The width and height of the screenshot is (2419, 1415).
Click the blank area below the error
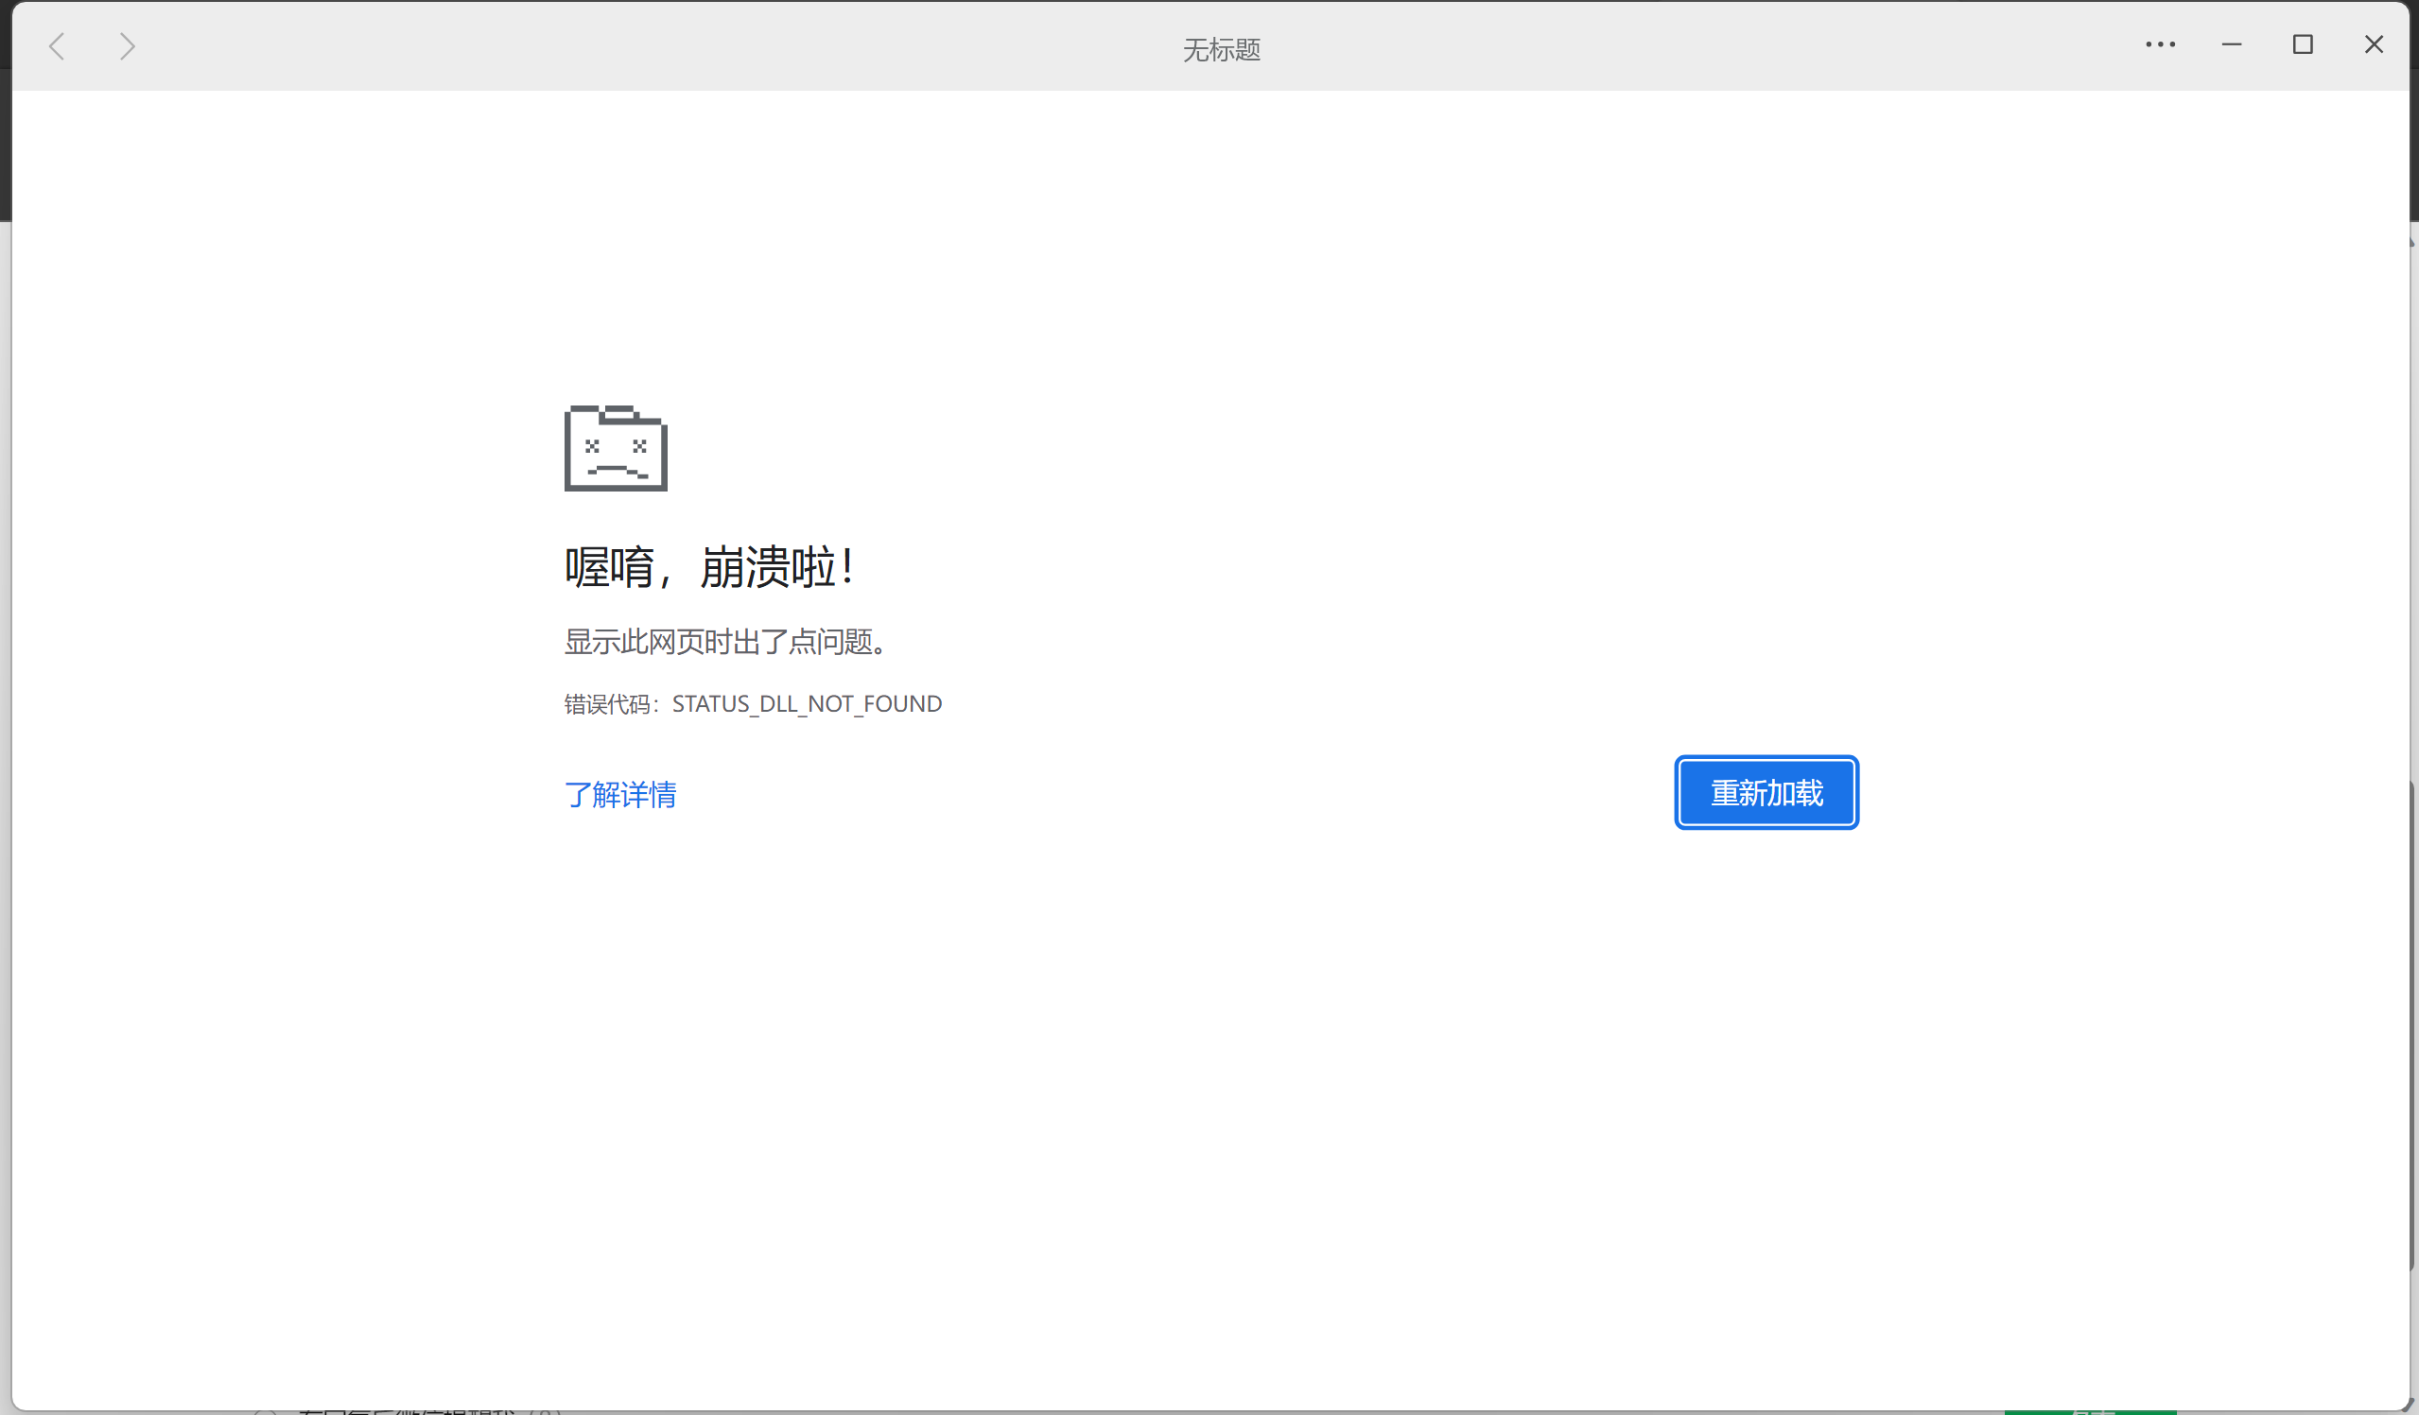1209,1103
